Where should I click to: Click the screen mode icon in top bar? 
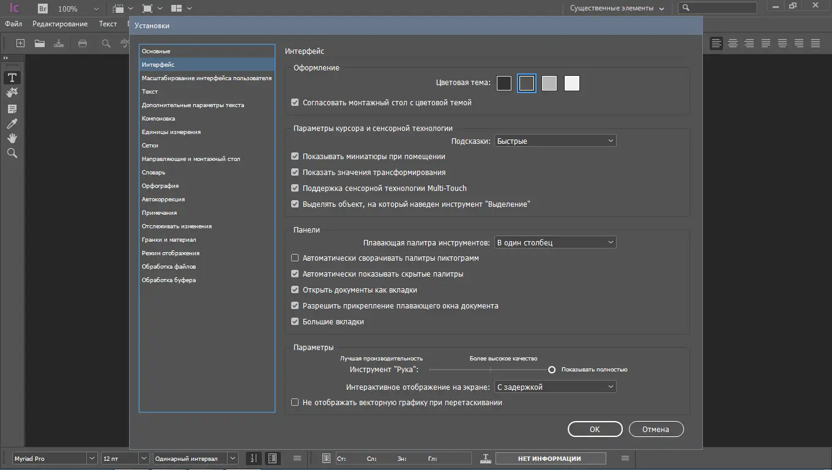coord(147,9)
